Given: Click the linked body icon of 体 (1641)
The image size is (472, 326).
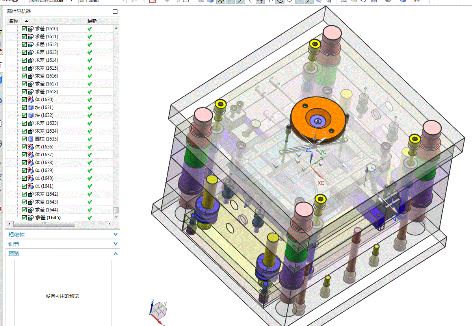Looking at the screenshot, I should tap(31, 186).
